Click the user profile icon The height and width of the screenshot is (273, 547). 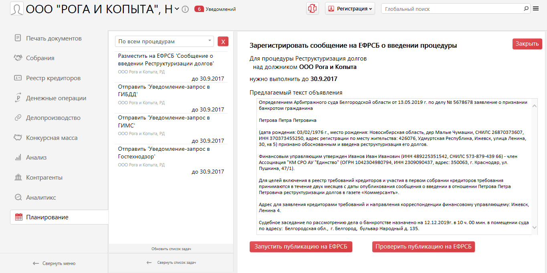tap(16, 9)
